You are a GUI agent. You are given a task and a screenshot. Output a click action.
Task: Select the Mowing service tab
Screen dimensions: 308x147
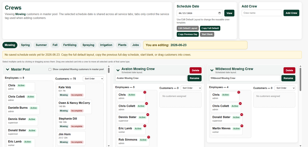pyautogui.click(x=10, y=45)
